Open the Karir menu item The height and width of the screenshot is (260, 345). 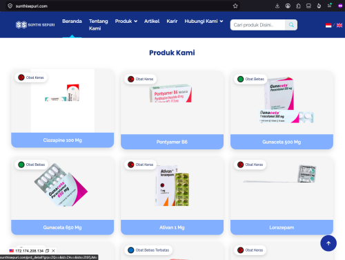[172, 21]
